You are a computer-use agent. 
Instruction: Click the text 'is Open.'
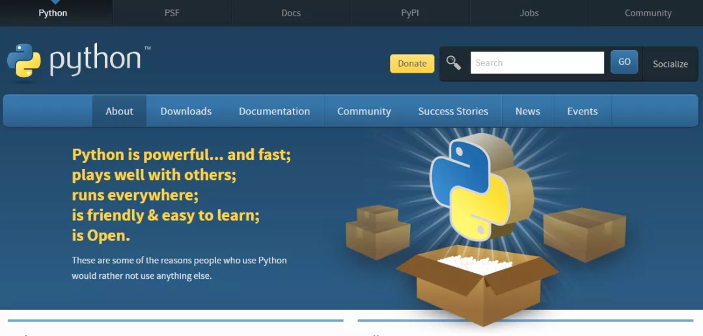pos(101,236)
